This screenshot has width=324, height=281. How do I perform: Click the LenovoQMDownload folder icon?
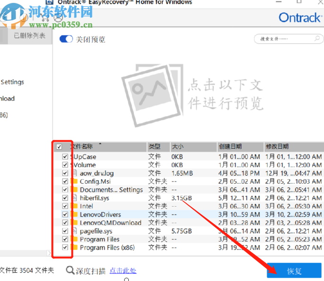74,223
